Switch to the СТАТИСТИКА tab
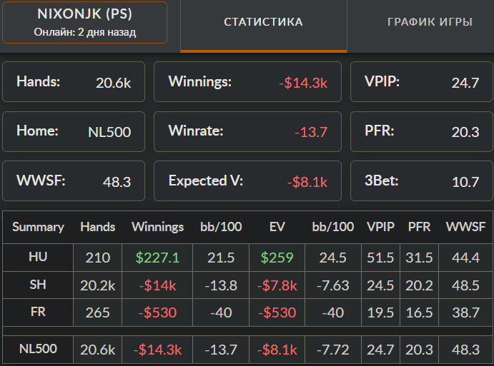The image size is (494, 366). [263, 22]
